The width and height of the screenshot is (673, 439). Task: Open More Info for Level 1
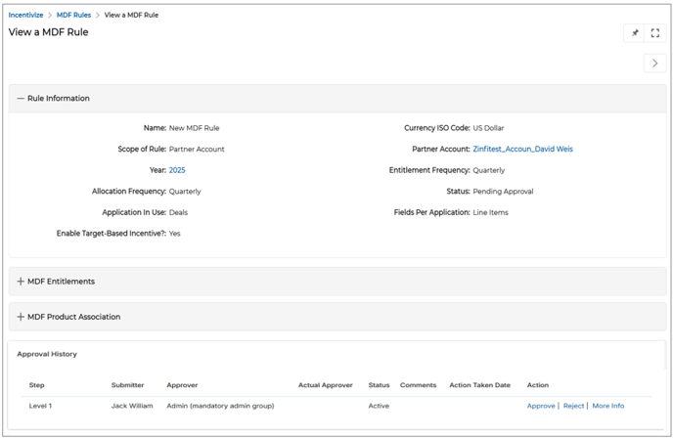pyautogui.click(x=607, y=406)
